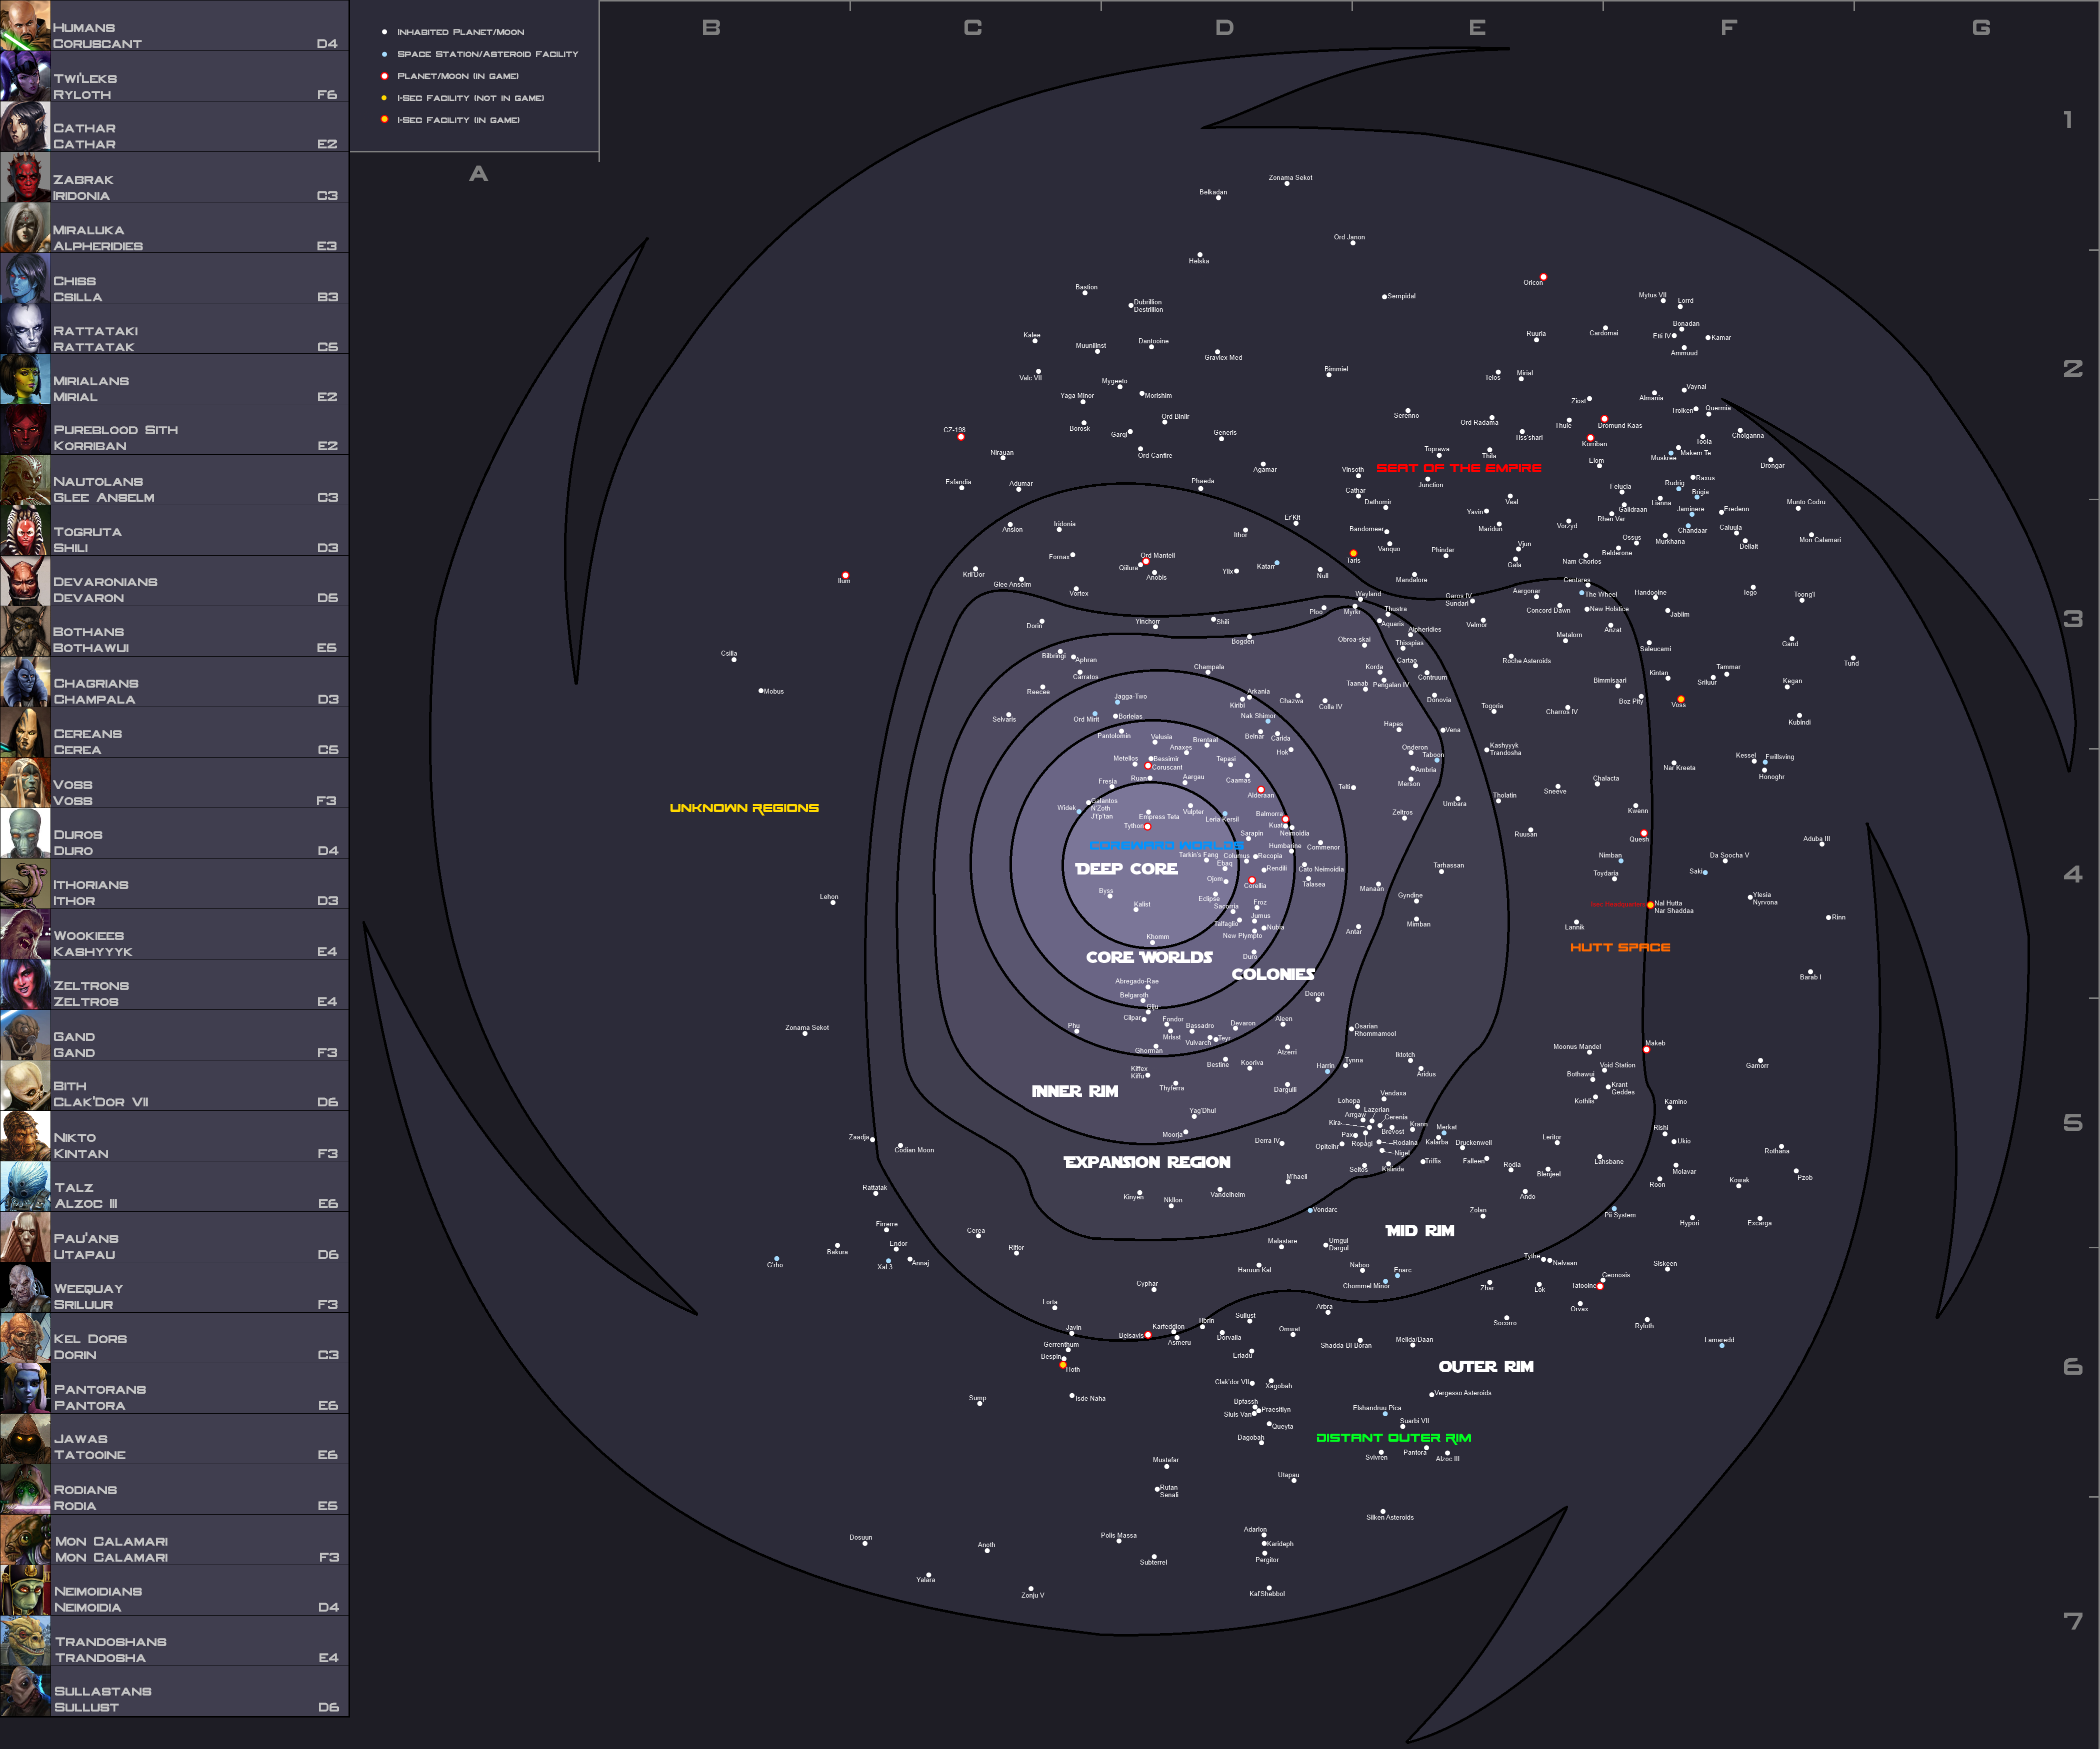2100x1749 pixels.
Task: Click the 'Unknown Regions' yellow label
Action: (744, 808)
